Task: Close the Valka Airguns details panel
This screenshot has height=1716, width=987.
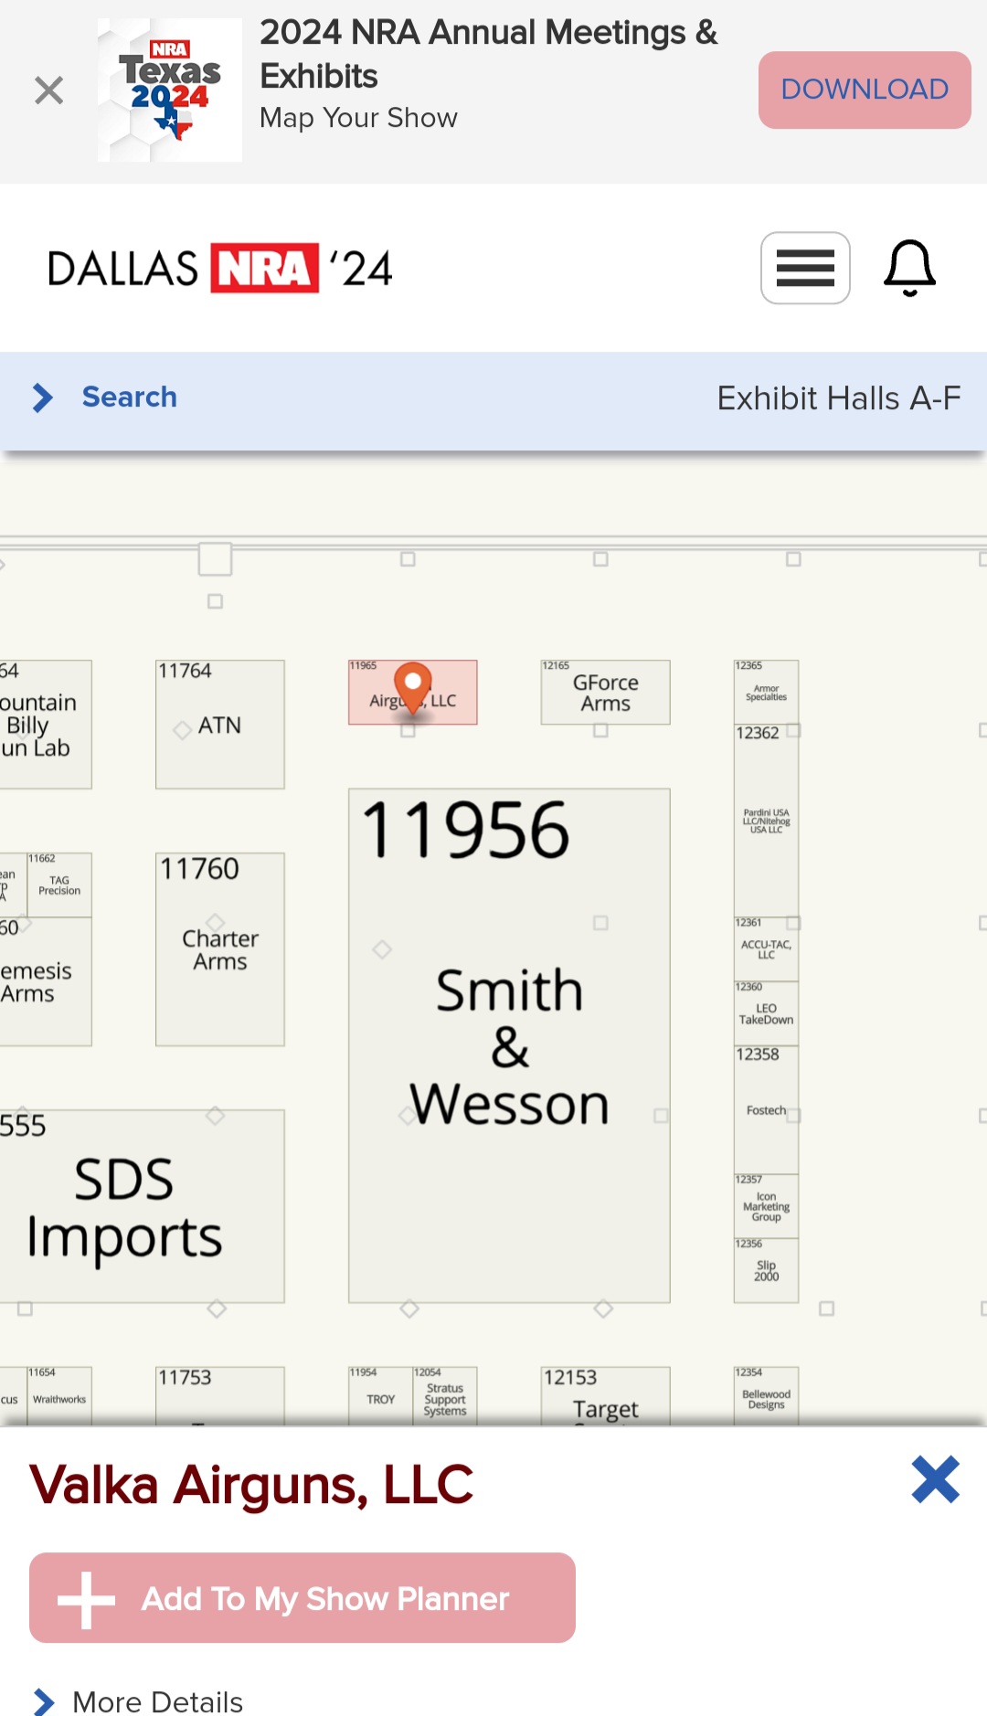Action: 936,1479
